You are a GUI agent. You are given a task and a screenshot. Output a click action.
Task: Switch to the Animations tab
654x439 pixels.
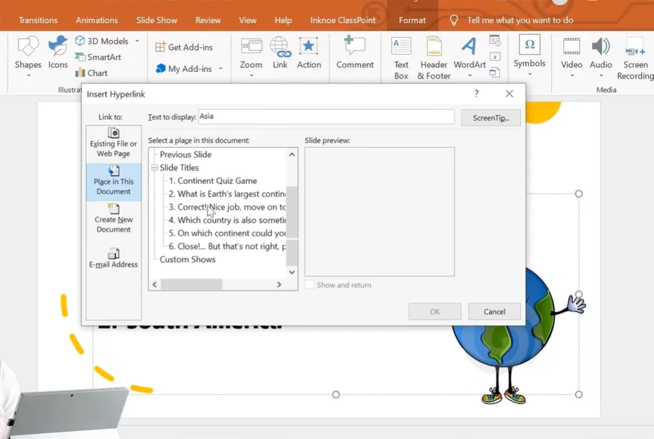click(97, 20)
